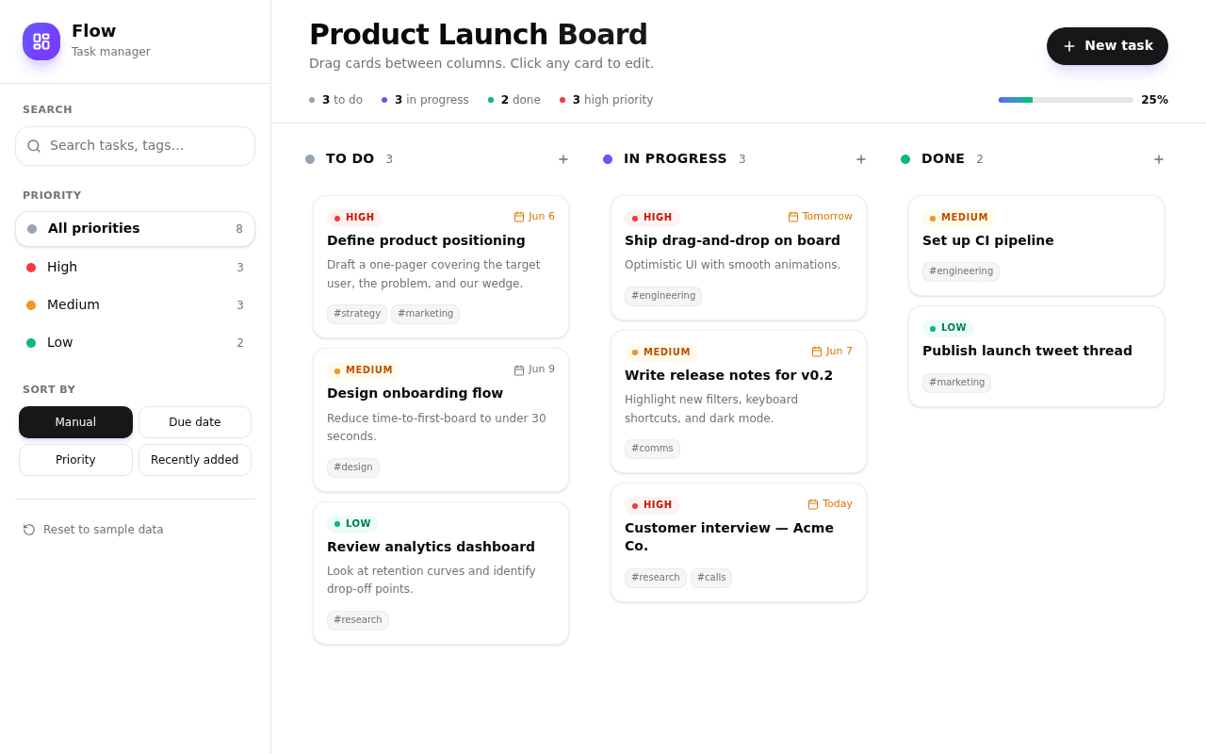Viewport: 1206px width, 754px height.
Task: Click the #calls tag
Action: pyautogui.click(x=711, y=578)
